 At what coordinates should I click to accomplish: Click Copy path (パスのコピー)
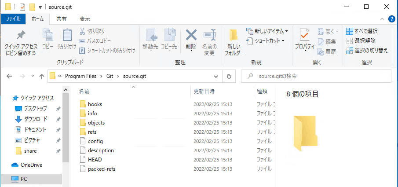point(95,40)
